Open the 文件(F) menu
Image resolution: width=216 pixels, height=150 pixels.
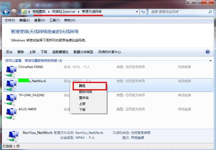(10, 20)
